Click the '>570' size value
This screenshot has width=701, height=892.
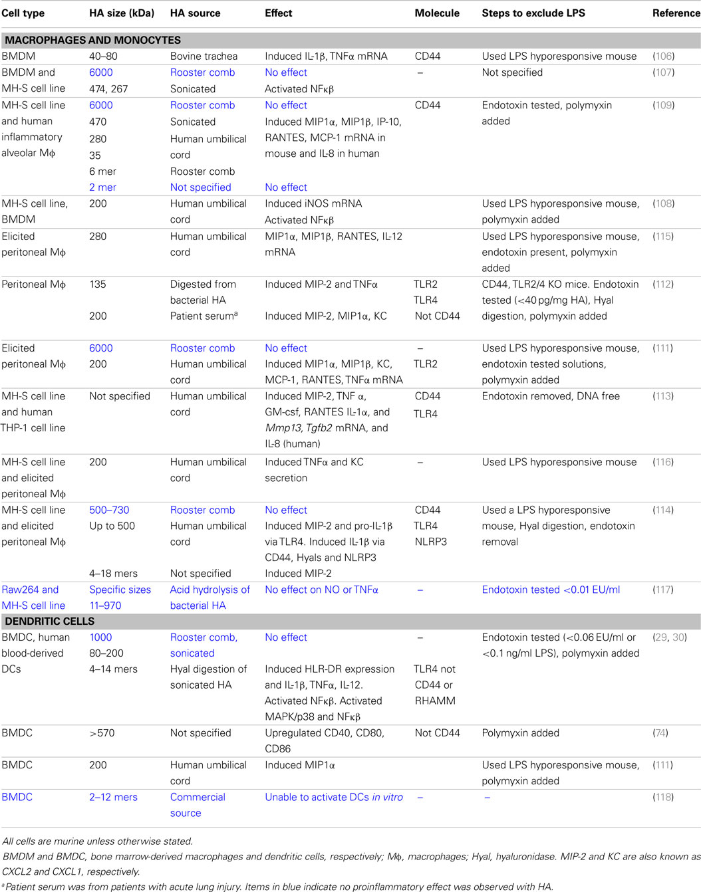point(102,732)
